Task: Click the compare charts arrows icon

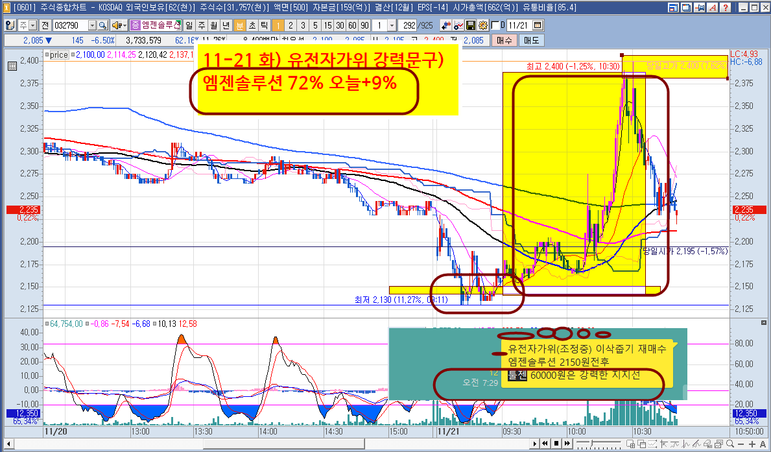Action: click(446, 25)
